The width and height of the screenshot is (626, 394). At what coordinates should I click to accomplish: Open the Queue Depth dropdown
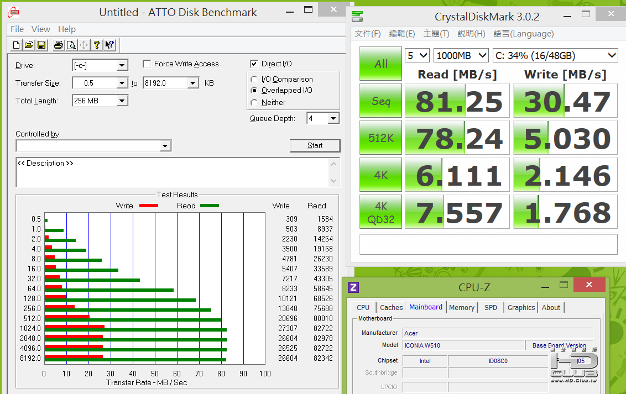pos(333,119)
